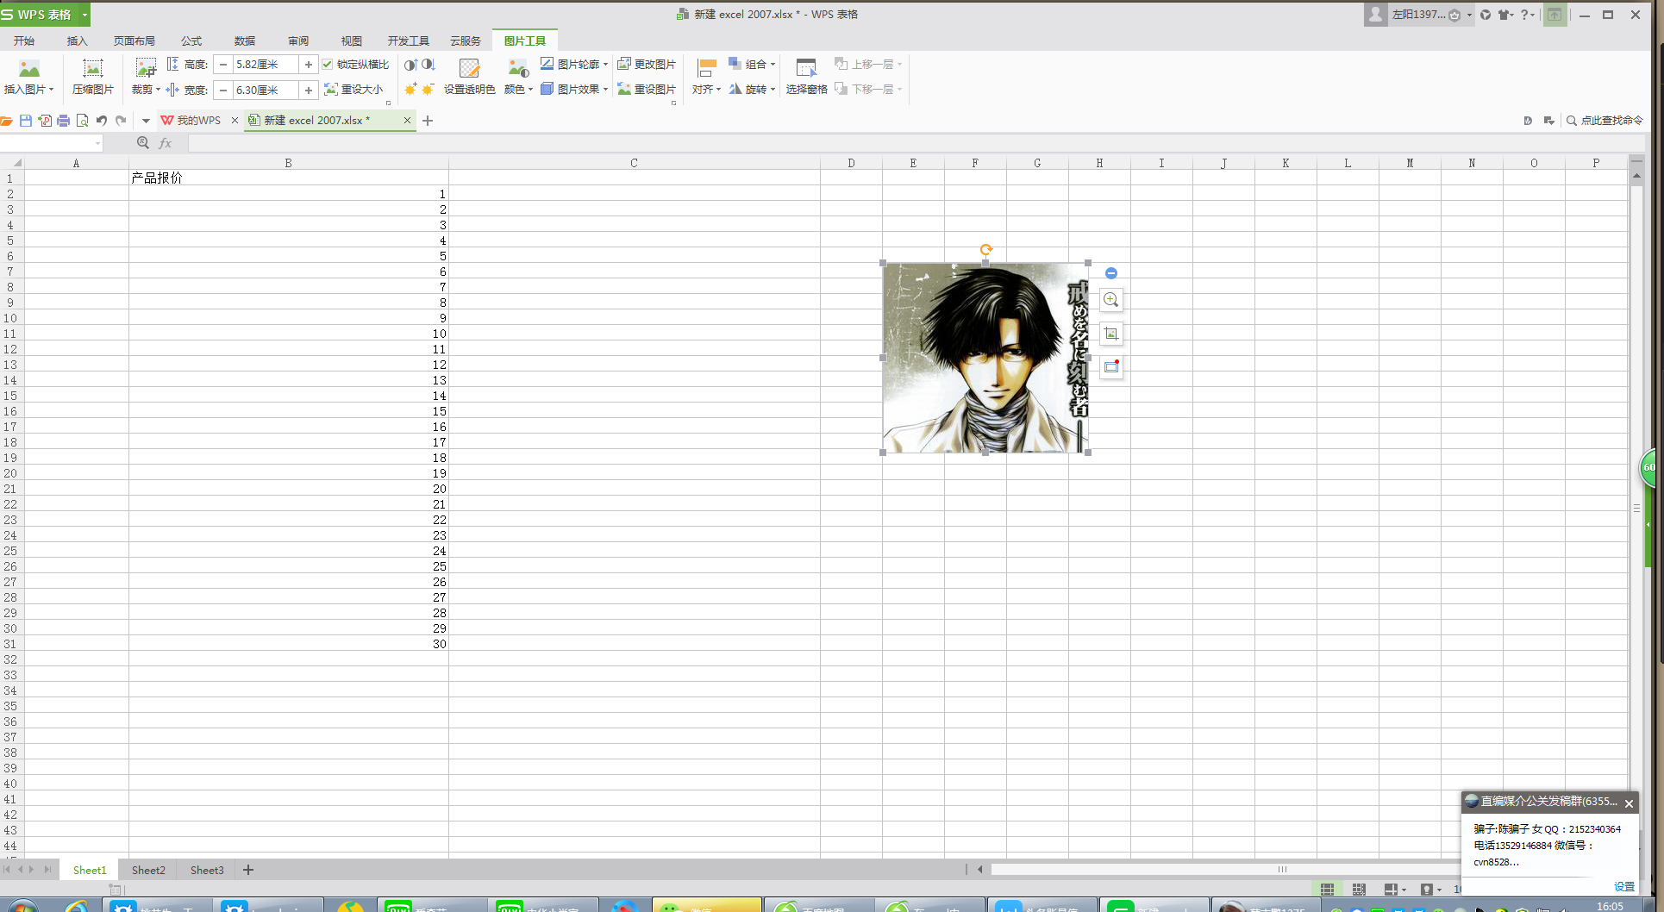1664x912 pixels.
Task: Click the picture frame icon beside the image
Action: tap(1111, 367)
